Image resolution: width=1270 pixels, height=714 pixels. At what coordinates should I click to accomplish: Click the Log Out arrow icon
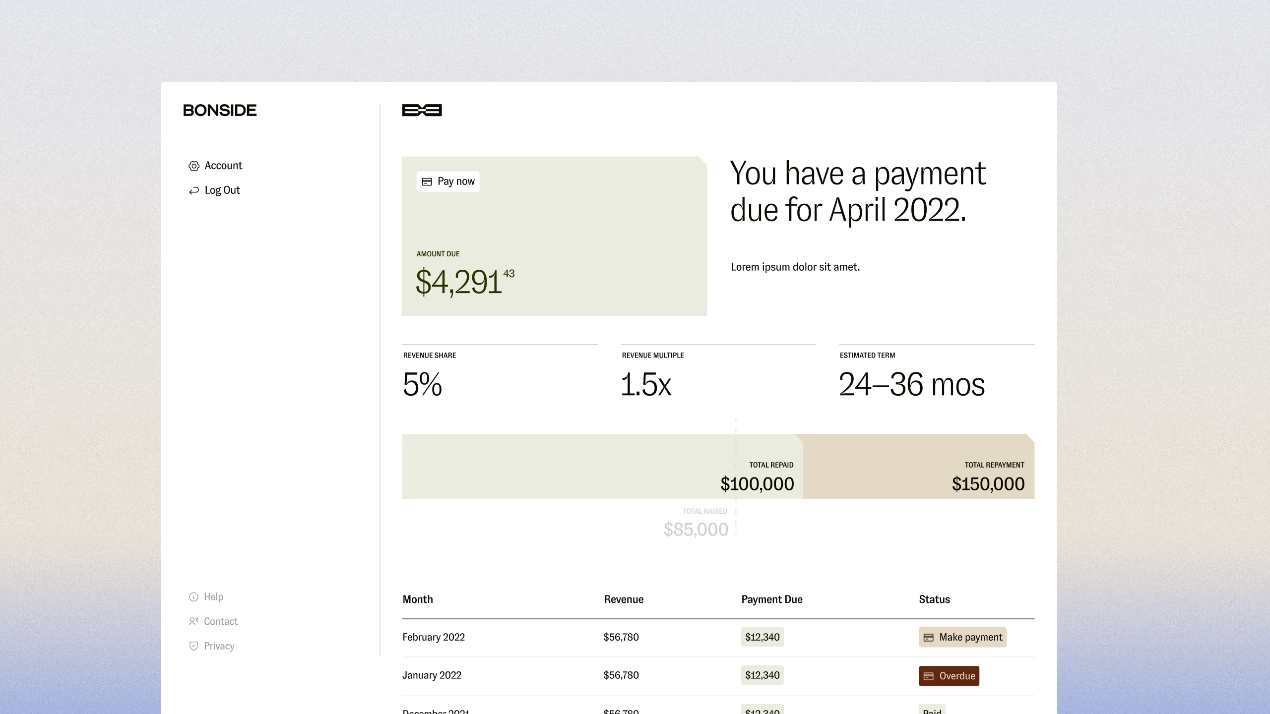point(194,191)
